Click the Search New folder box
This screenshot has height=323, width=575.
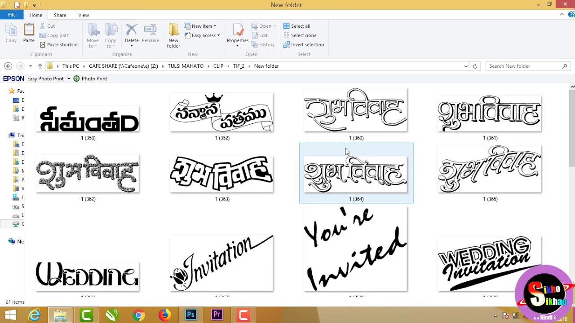point(527,66)
